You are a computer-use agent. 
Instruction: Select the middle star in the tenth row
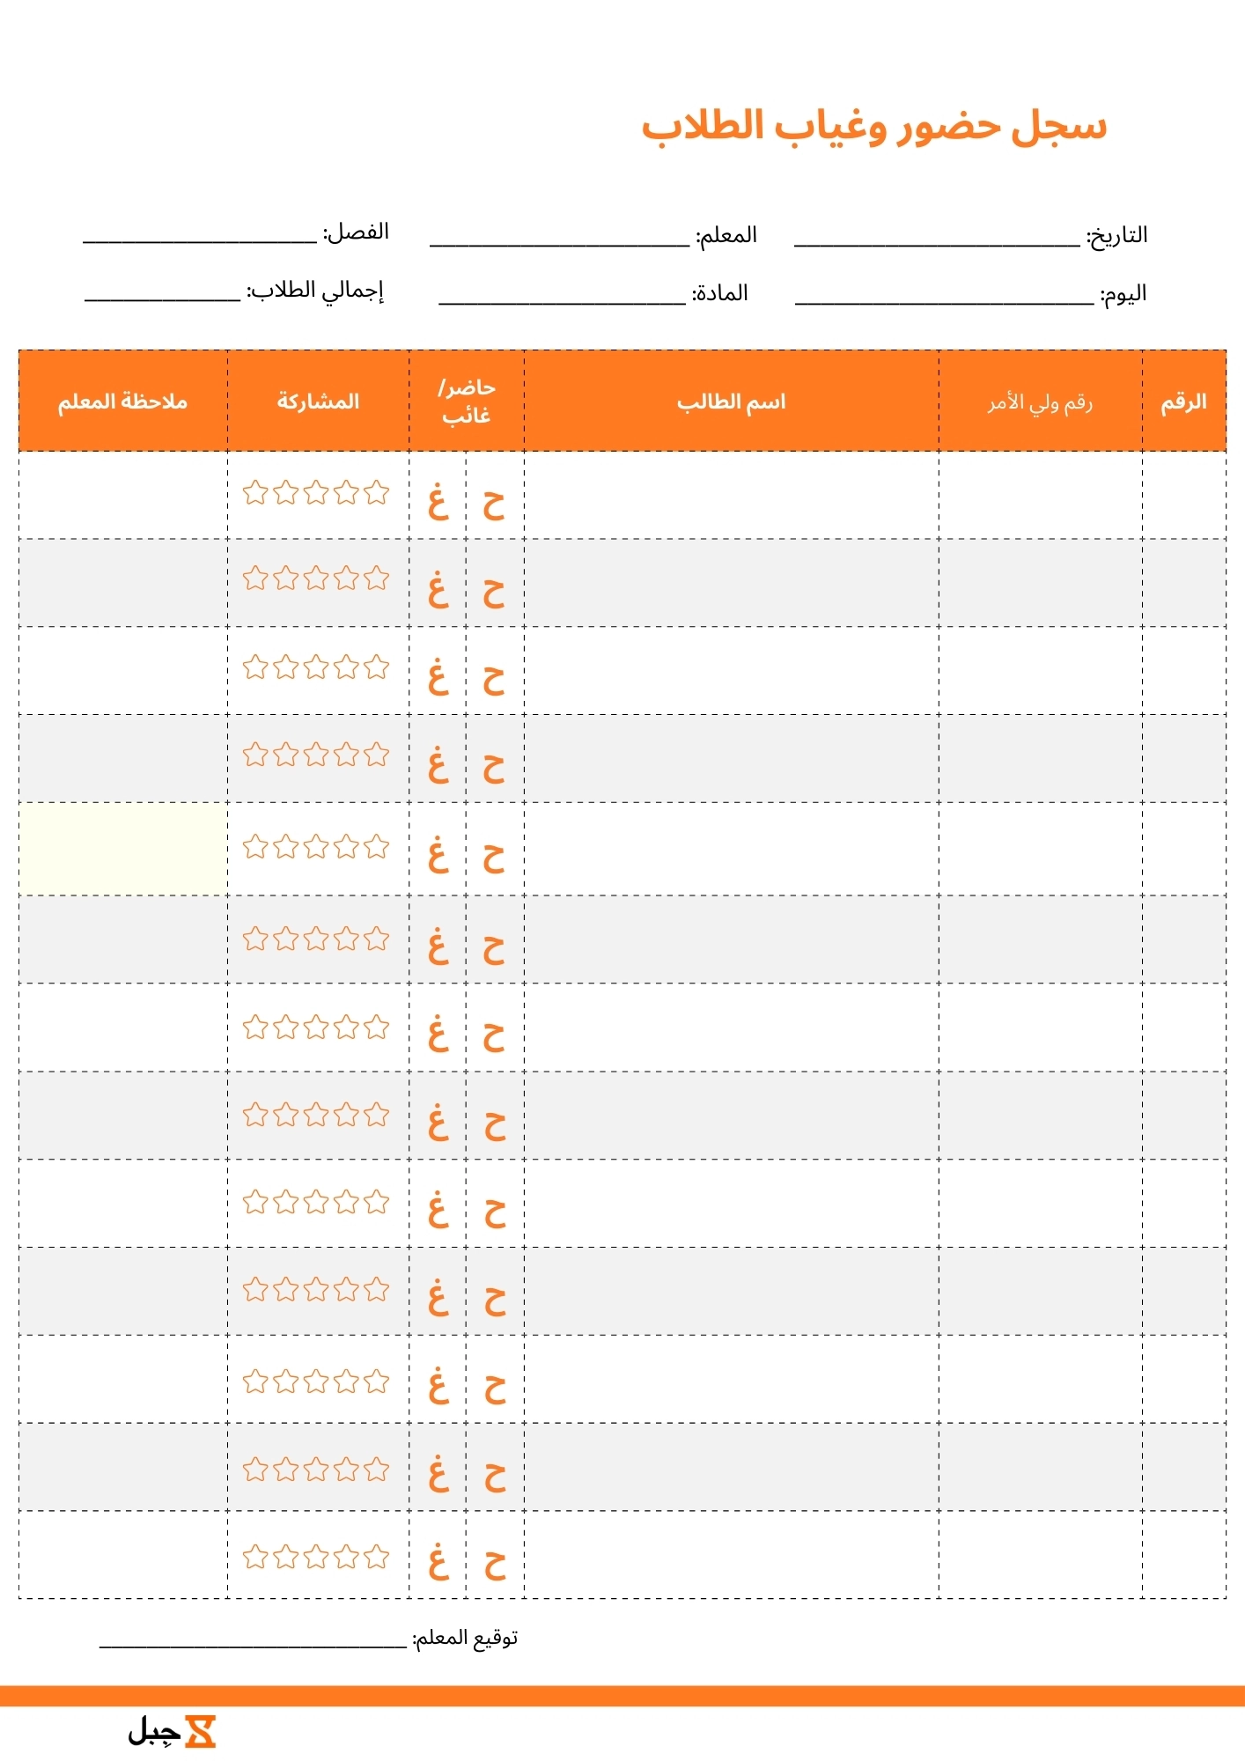316,1290
